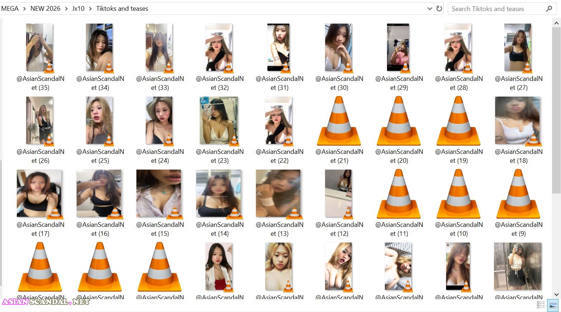Switch to the details view layout
Viewport: 561px width, 312px height.
click(x=541, y=305)
